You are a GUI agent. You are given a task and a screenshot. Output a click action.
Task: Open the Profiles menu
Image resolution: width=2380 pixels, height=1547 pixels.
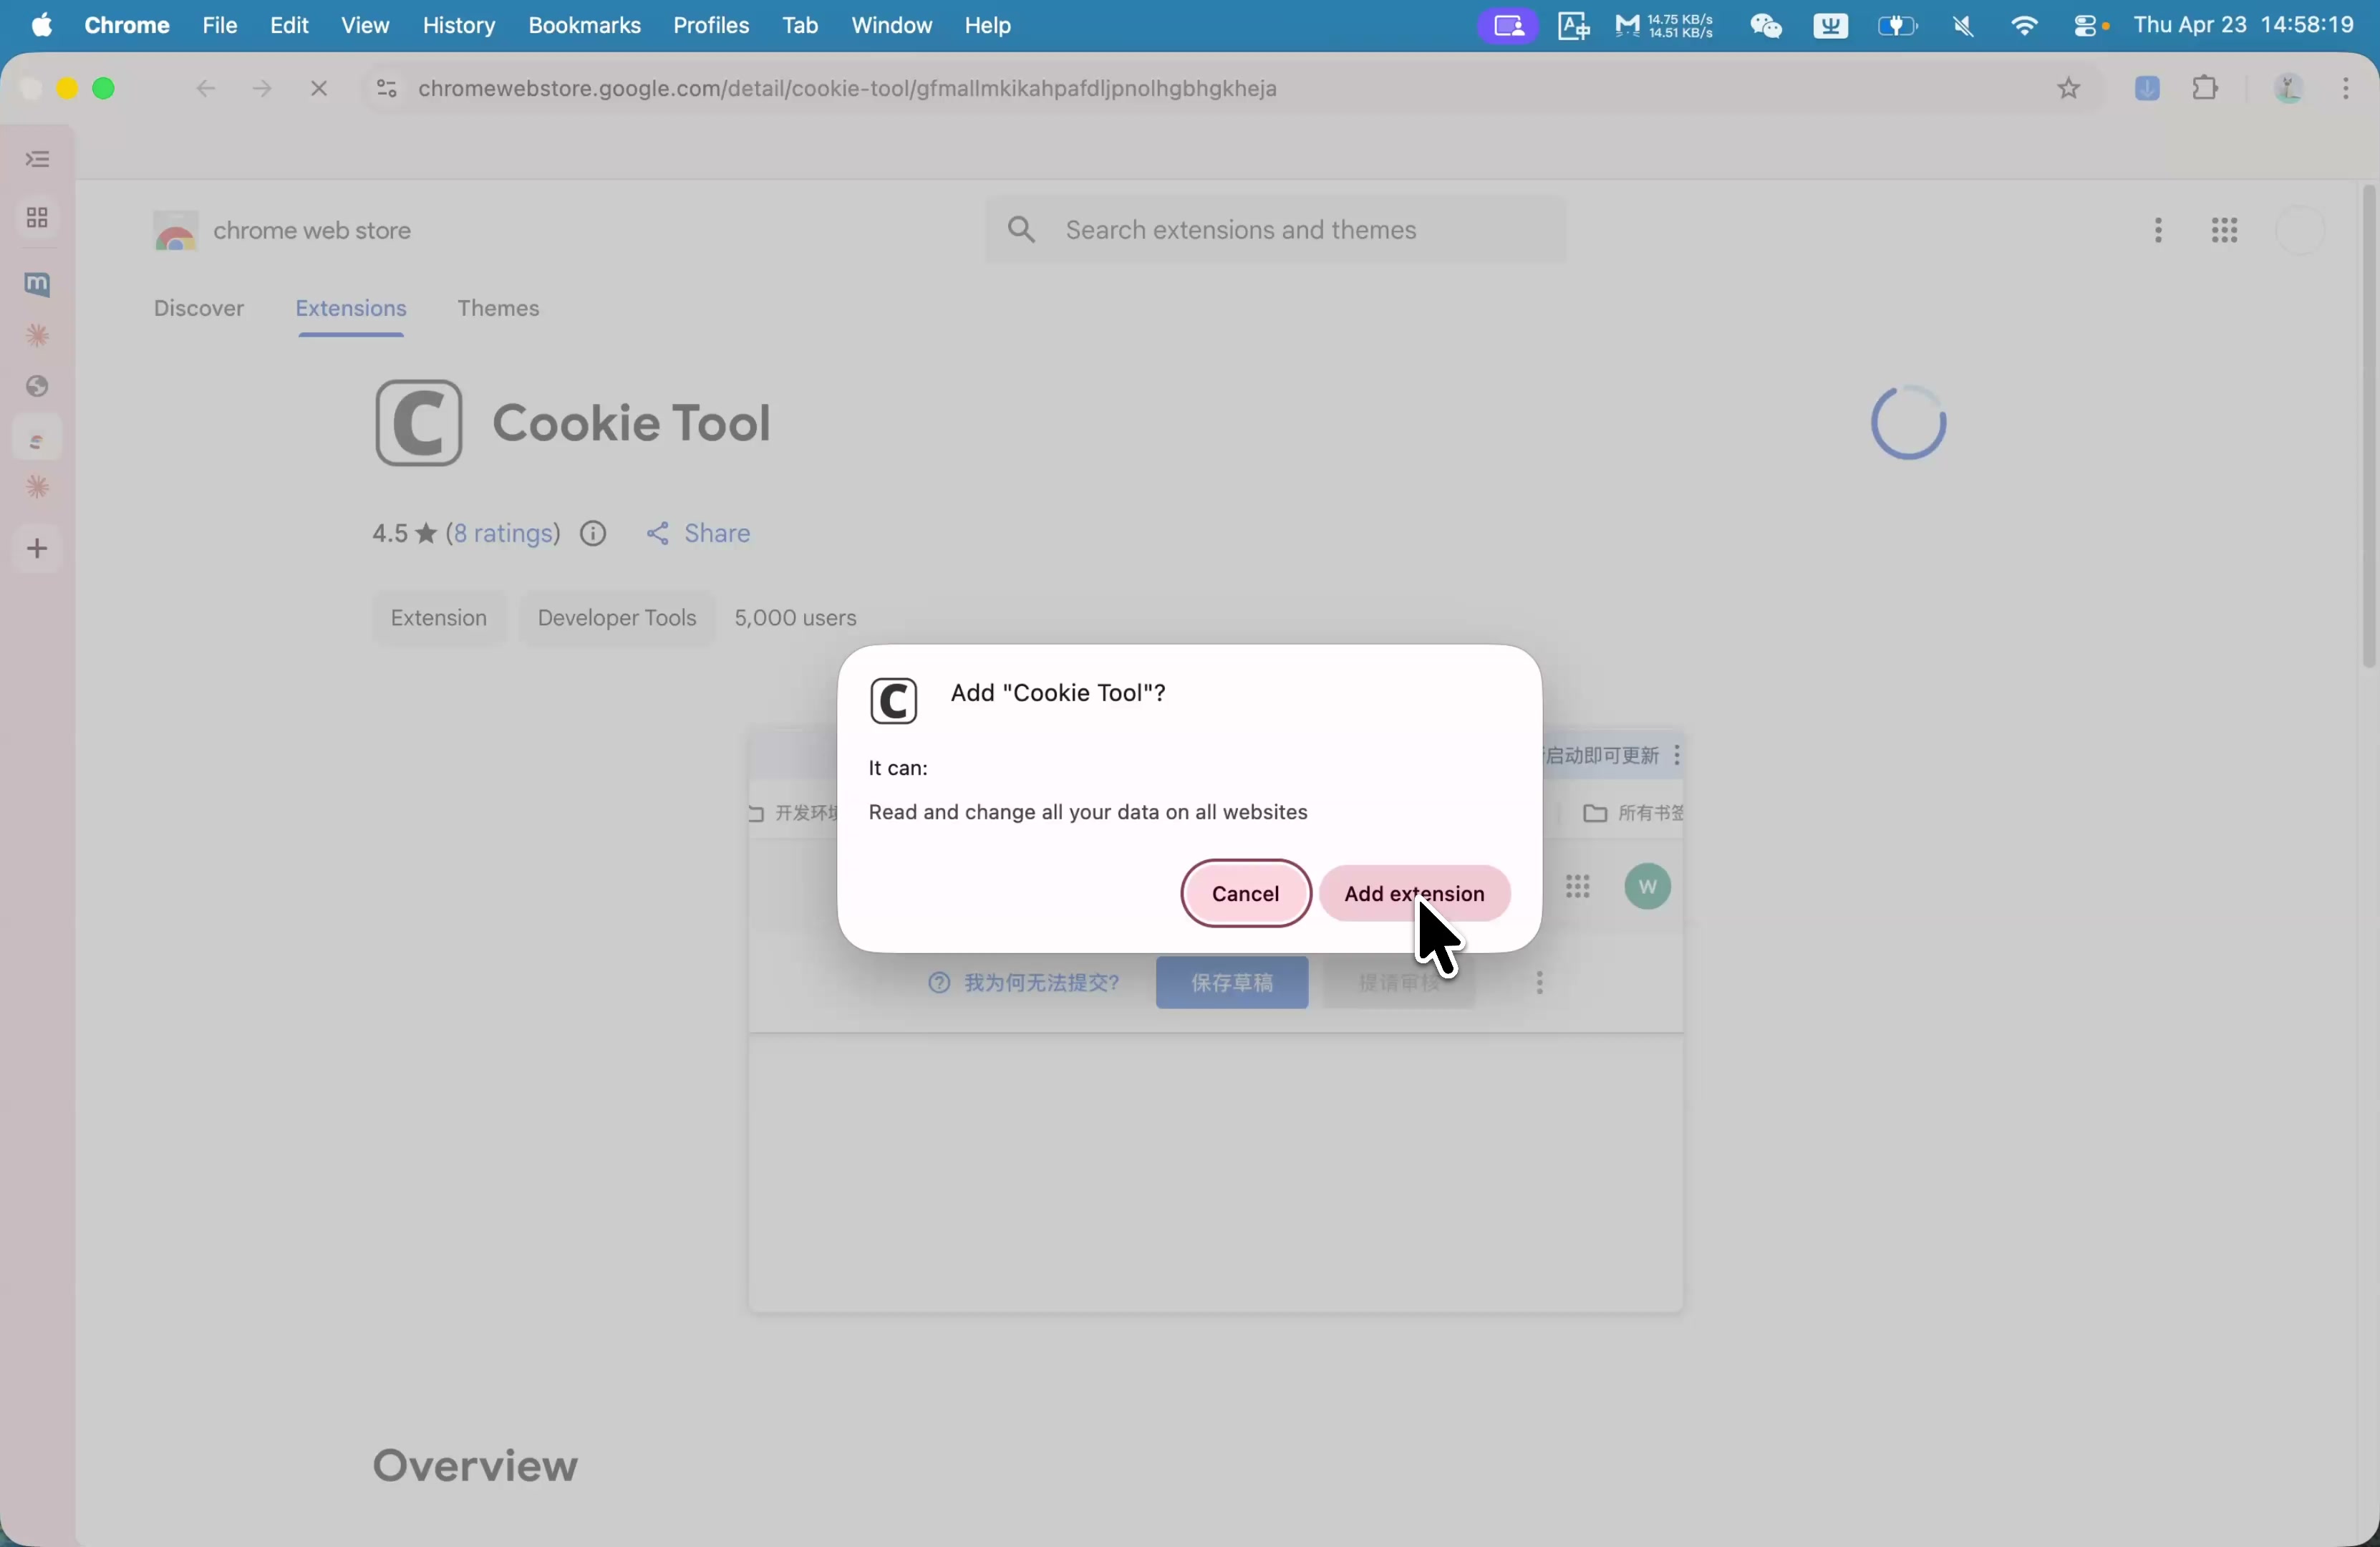[x=711, y=26]
